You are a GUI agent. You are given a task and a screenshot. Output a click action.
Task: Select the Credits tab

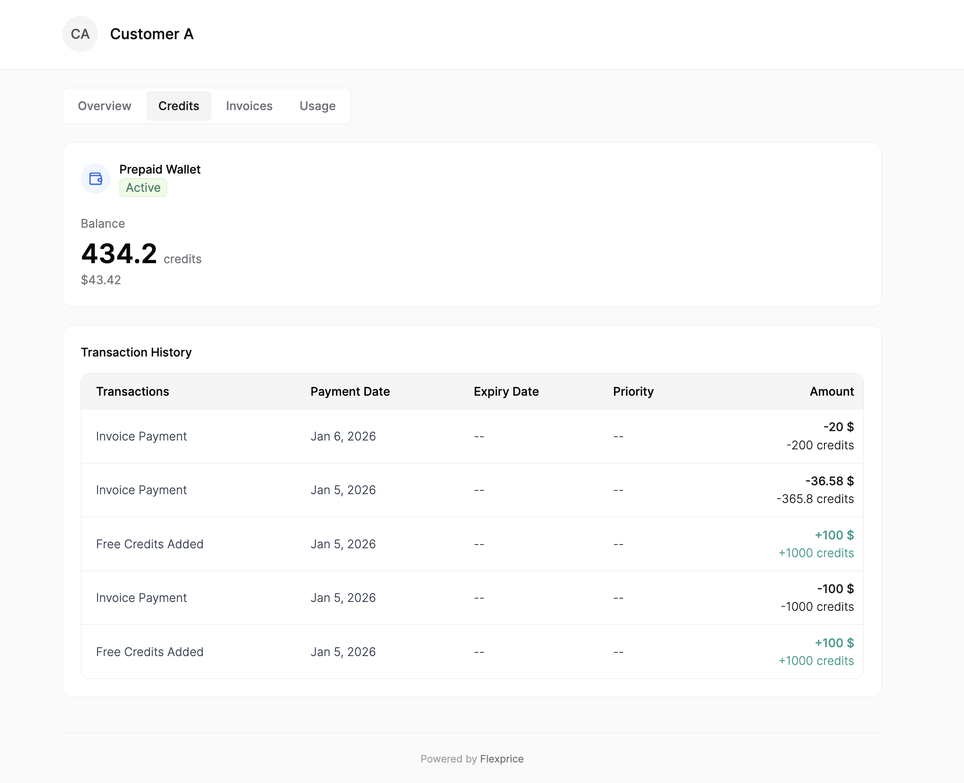(179, 106)
